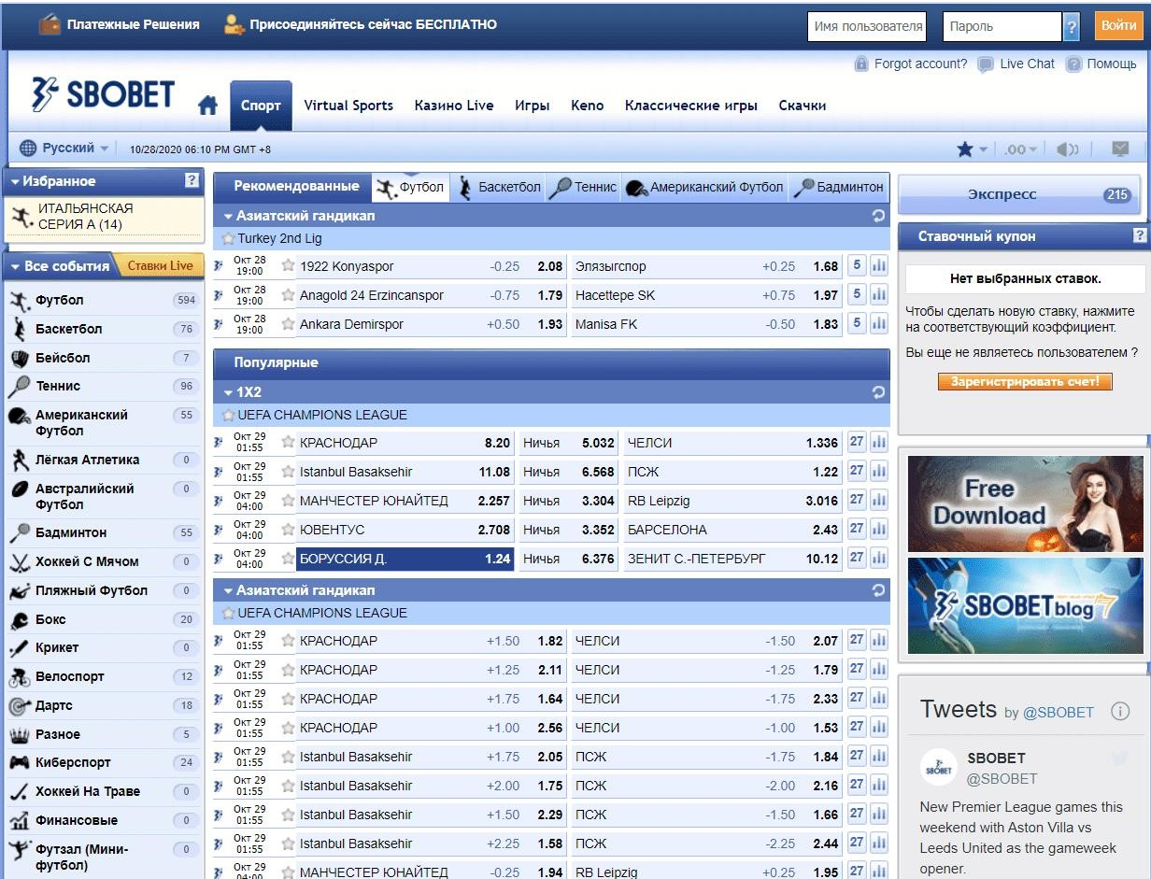Refresh the 1X2 section

coord(878,392)
